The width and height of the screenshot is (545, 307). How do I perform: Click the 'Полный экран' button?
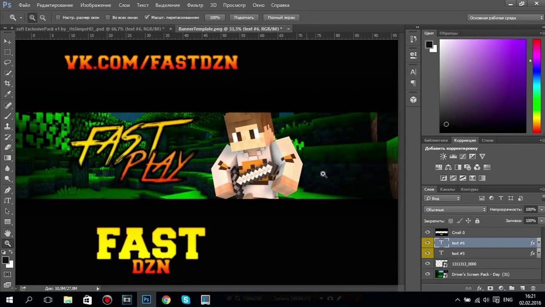tap(281, 17)
